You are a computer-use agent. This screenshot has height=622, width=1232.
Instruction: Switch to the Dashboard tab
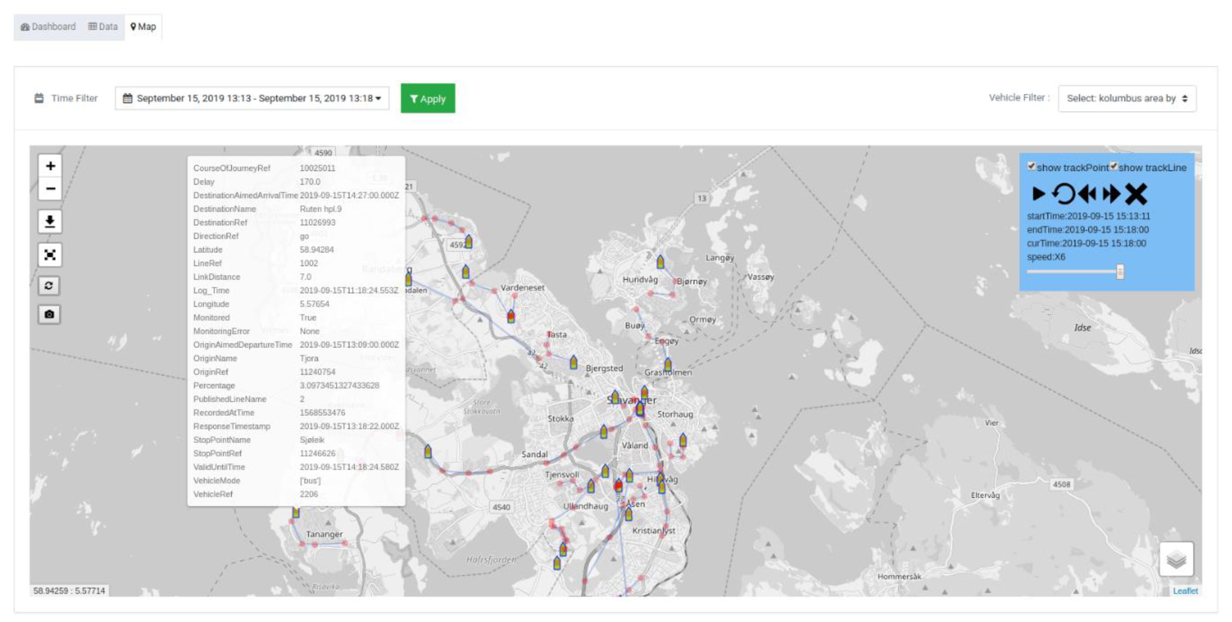tap(48, 27)
